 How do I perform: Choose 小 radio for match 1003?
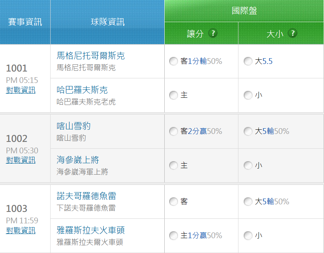pyautogui.click(x=248, y=236)
